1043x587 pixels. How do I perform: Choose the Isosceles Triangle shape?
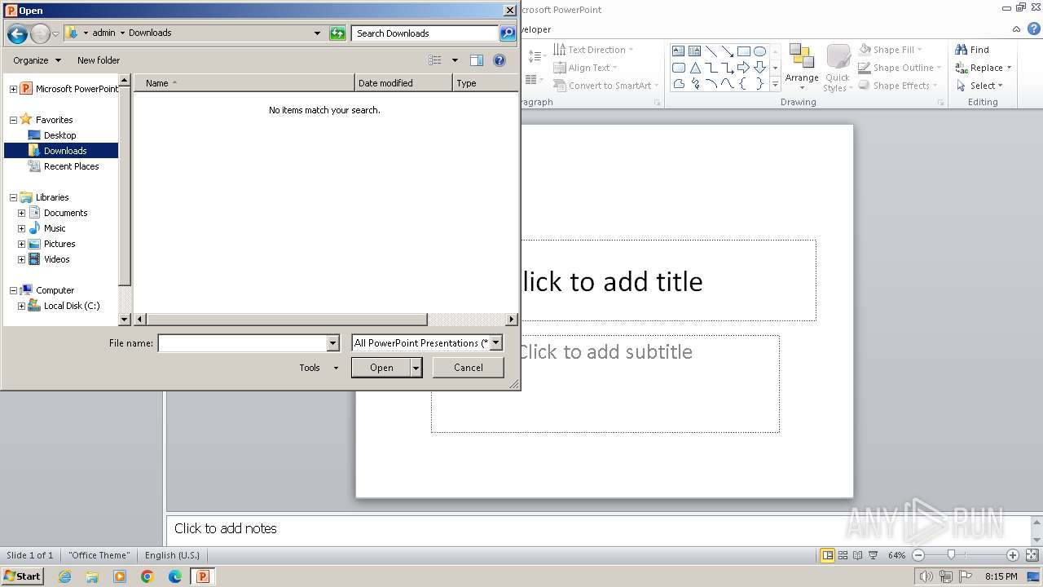click(694, 68)
